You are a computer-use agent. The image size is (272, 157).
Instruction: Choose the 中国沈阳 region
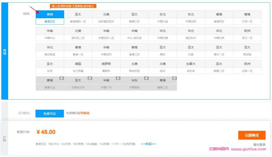click(x=191, y=17)
